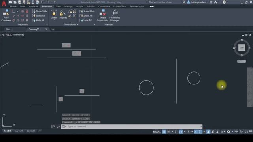Select the Horizontal geometric constraint
This screenshot has width=253, height=142.
[x=23, y=16]
